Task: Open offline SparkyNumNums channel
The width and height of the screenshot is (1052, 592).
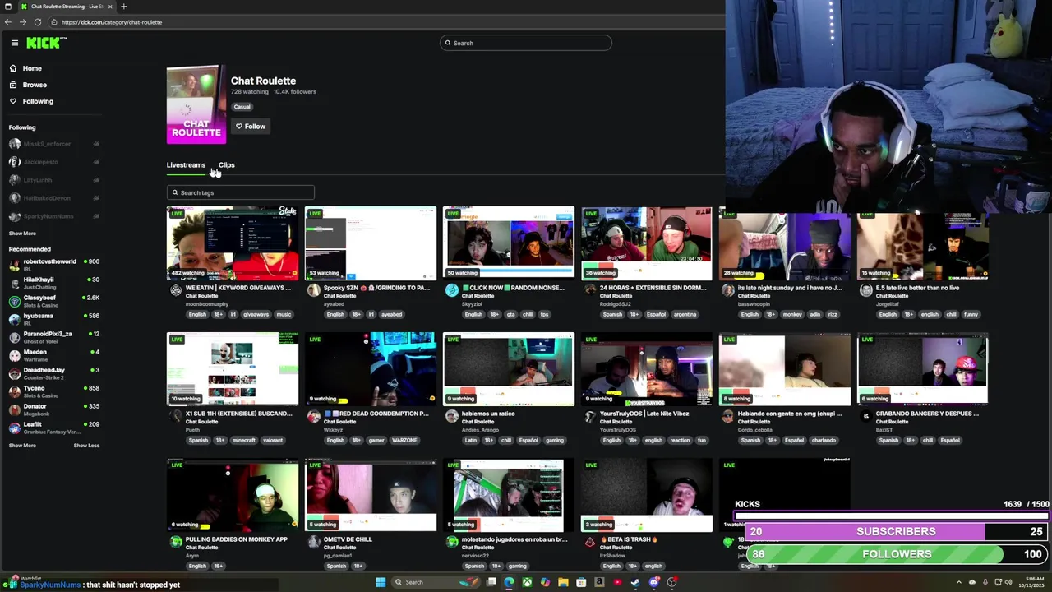Action: tap(54, 216)
